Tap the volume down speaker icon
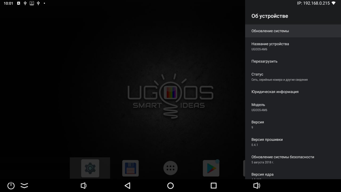Viewport: 341px width, 192px height. (x=84, y=186)
